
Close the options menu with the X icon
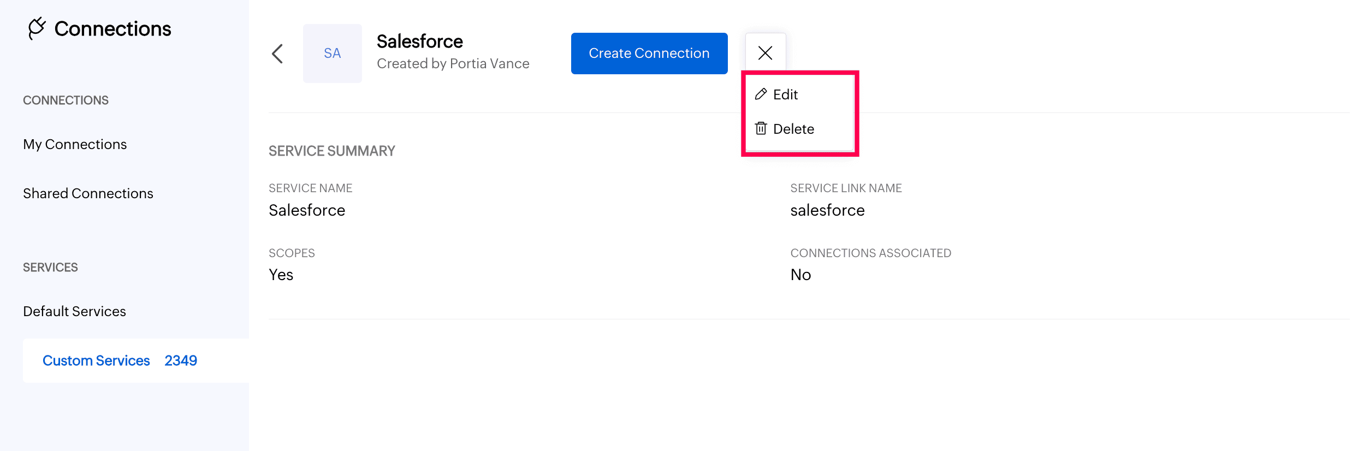click(x=765, y=53)
